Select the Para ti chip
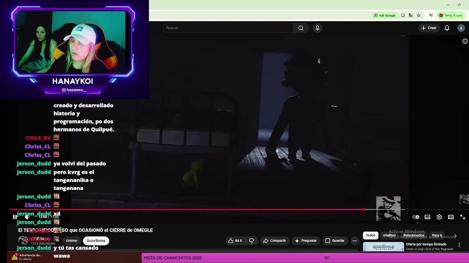The height and width of the screenshot is (263, 469). coord(437,236)
